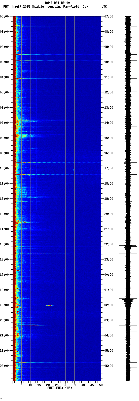Click the "03:00" tick on the PDT axis

click(x=5, y=62)
